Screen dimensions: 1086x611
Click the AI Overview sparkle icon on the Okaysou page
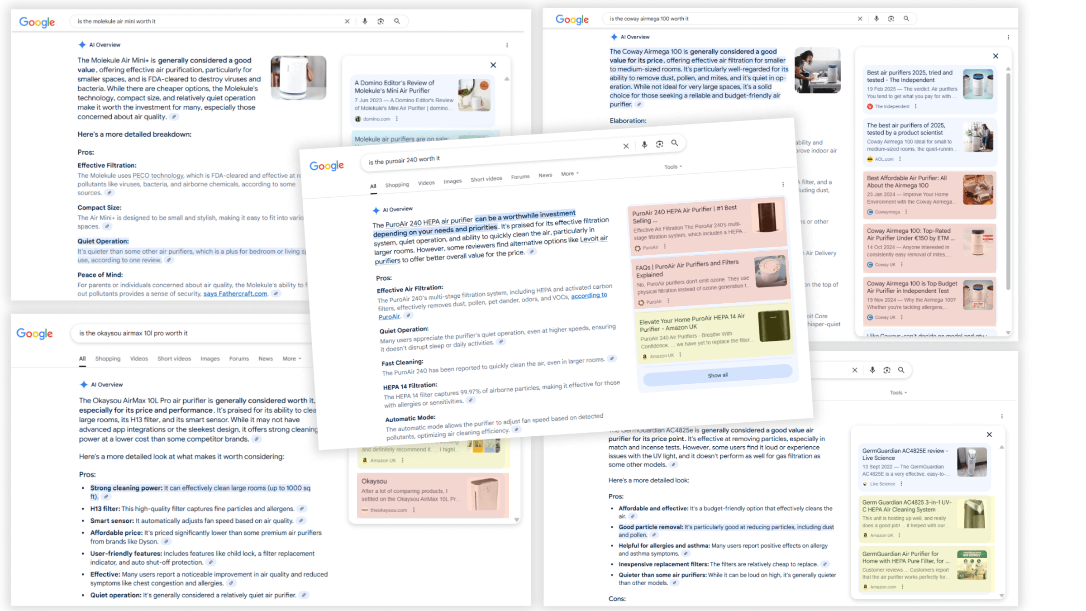(84, 384)
